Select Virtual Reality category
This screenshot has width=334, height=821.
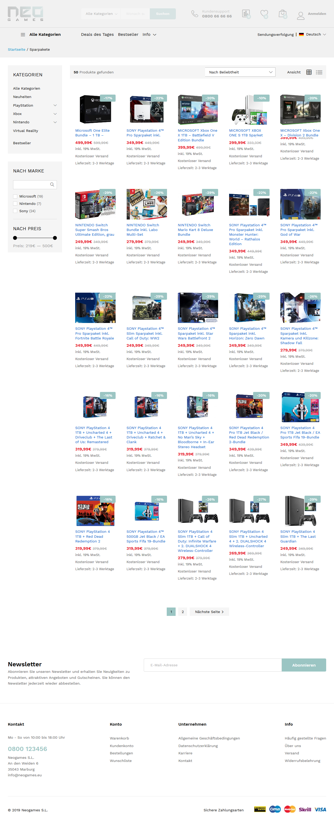pos(26,131)
